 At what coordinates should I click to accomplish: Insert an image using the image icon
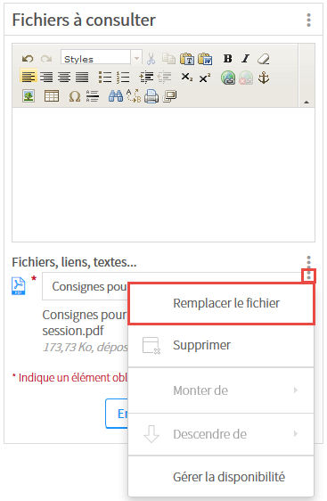tap(29, 96)
